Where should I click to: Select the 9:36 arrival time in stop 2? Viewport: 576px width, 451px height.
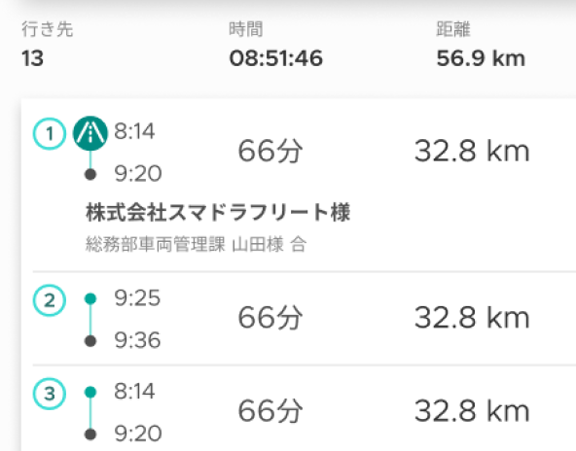click(x=137, y=340)
